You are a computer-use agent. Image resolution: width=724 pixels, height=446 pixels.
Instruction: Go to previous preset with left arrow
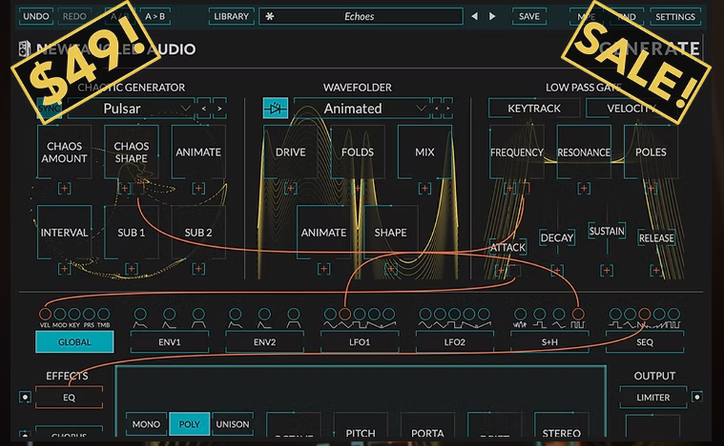[474, 16]
